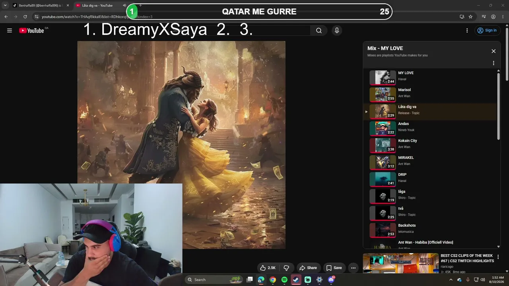Open the YouTube guide hamburger menu
This screenshot has height=286, width=509.
[x=10, y=31]
